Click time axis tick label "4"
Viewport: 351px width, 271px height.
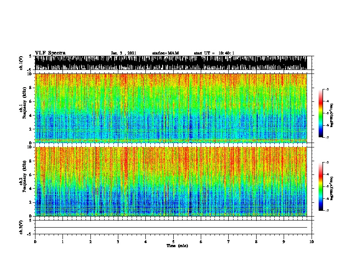[x=146, y=242]
